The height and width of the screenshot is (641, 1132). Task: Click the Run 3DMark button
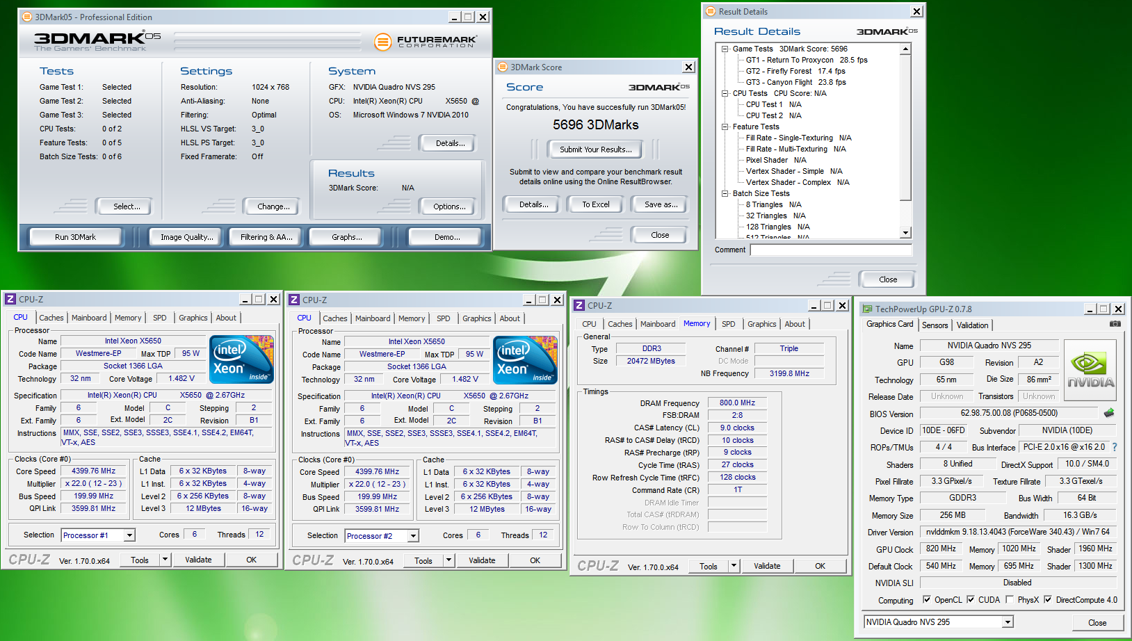(75, 237)
